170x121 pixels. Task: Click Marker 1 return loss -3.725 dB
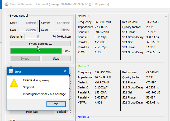pyautogui.click(x=152, y=22)
